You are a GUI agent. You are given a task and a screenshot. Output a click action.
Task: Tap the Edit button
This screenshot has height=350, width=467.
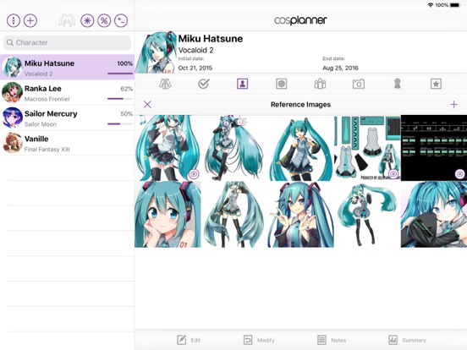[189, 340]
